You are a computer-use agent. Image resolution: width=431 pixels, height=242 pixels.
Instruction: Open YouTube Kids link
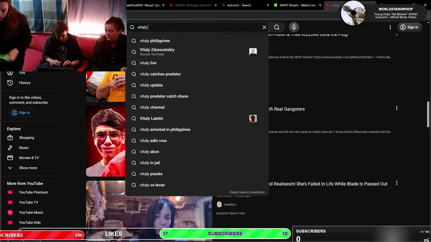(x=30, y=223)
